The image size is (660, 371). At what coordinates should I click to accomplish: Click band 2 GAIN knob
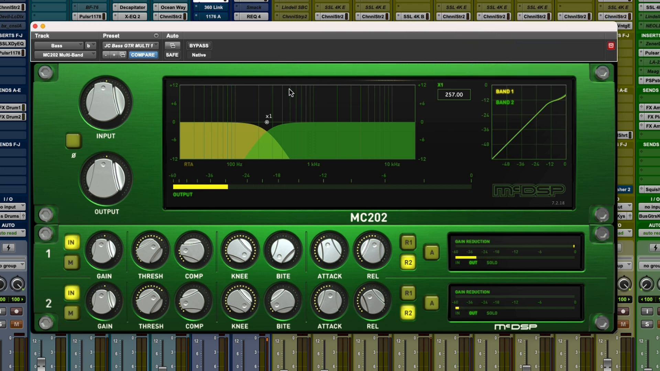point(104,301)
